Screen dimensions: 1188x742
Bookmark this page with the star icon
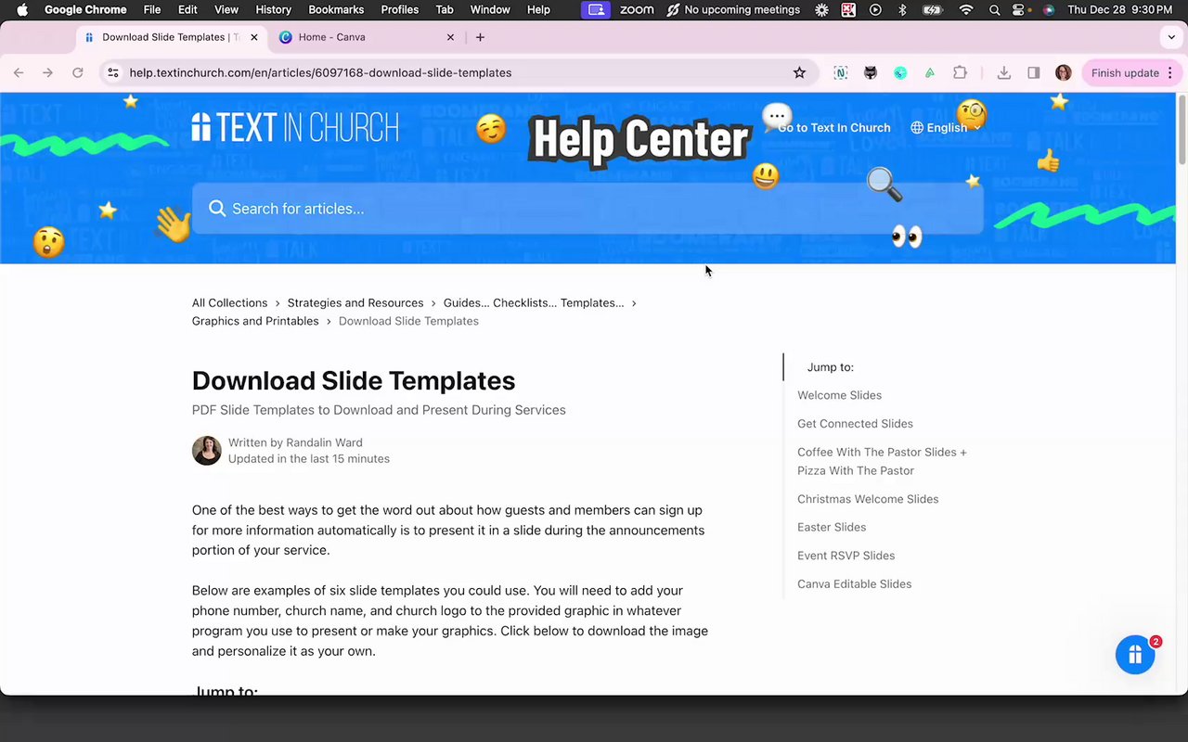pyautogui.click(x=799, y=72)
